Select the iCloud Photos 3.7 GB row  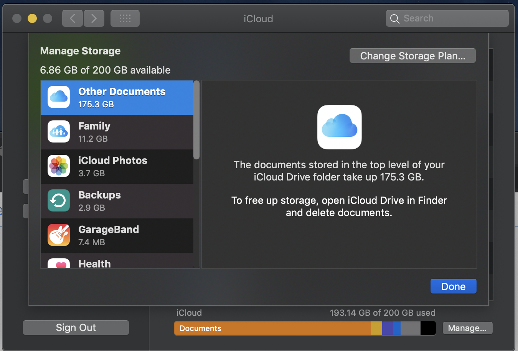pyautogui.click(x=117, y=167)
